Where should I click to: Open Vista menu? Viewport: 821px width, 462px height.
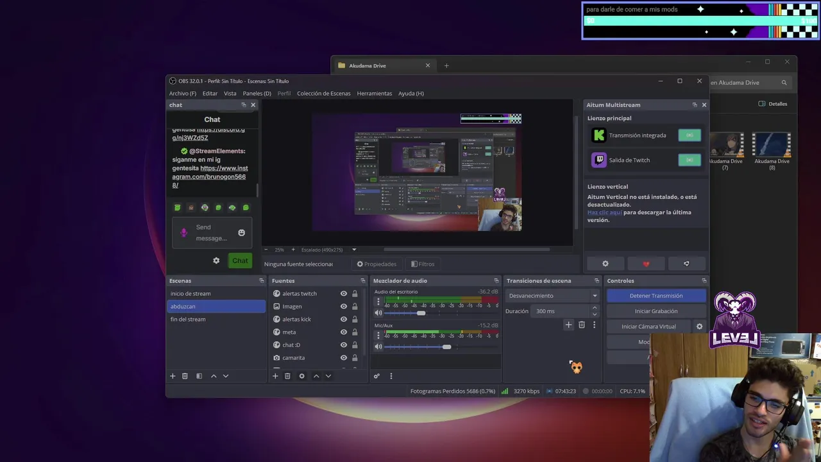tap(230, 93)
